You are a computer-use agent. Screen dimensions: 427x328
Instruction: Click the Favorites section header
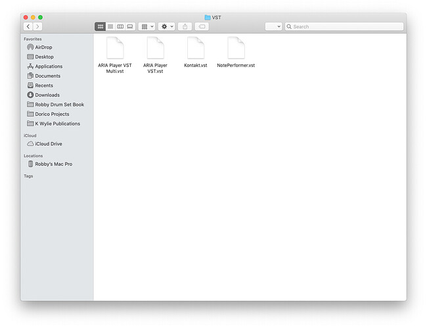pyautogui.click(x=33, y=39)
